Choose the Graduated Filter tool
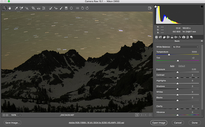This screenshot has height=127, width=205. 66,8
